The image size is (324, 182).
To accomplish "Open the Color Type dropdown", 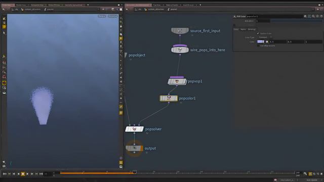I will 265,37.
